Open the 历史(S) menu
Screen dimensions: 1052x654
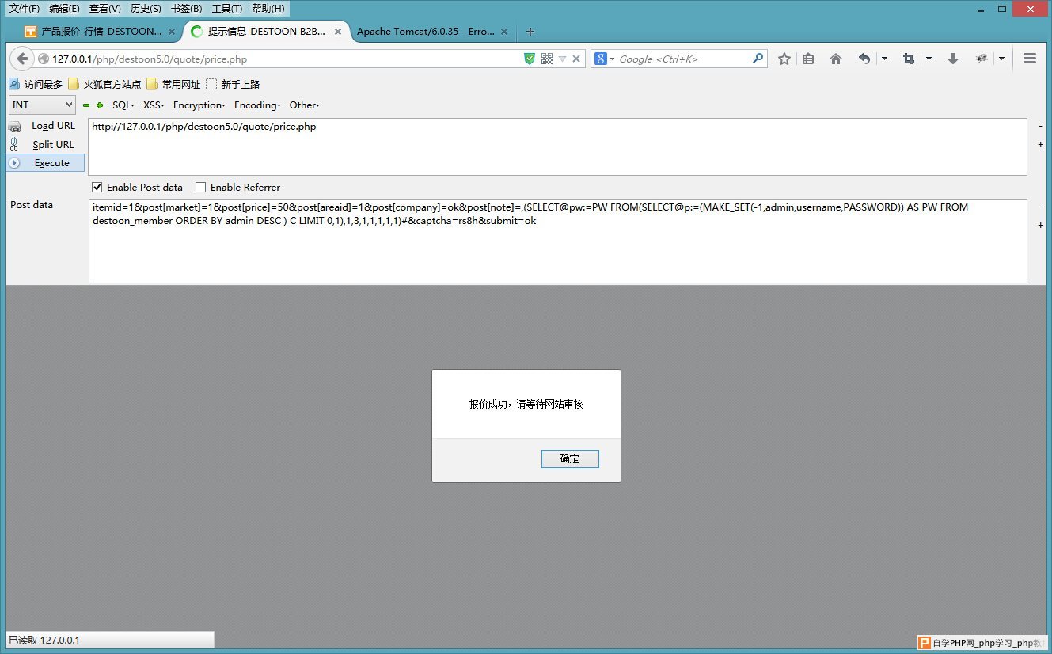click(146, 9)
